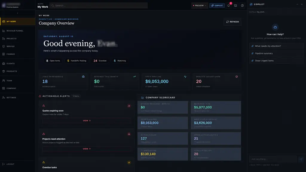
Task: Open the Preview dropdown
Action: [x=200, y=5]
